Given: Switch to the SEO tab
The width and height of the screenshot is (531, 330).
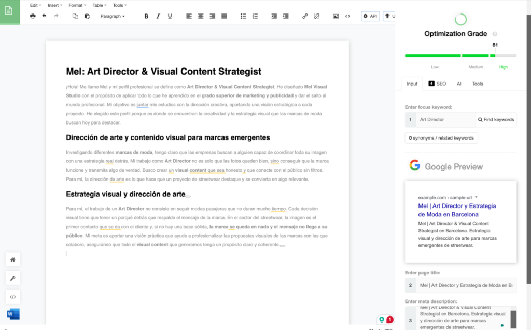Looking at the screenshot, I should [x=437, y=84].
